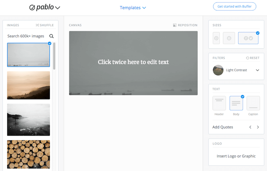Click Get started with Buffer button
The width and height of the screenshot is (267, 171).
point(235,6)
